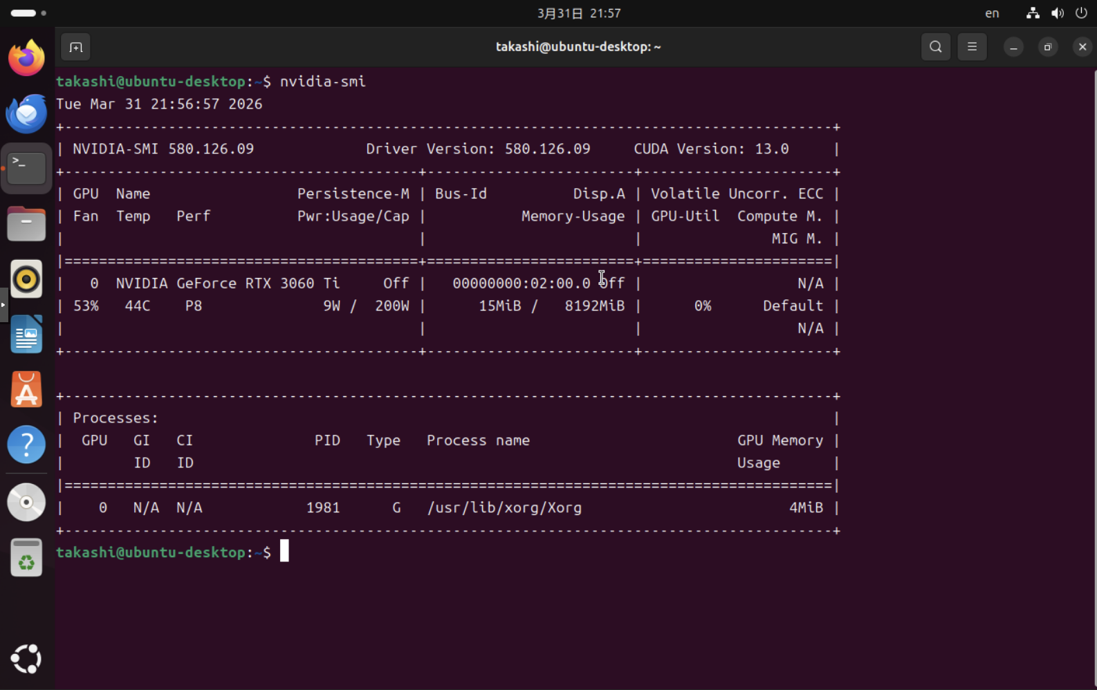Open the volume icon in top bar
1097x690 pixels.
(x=1058, y=13)
